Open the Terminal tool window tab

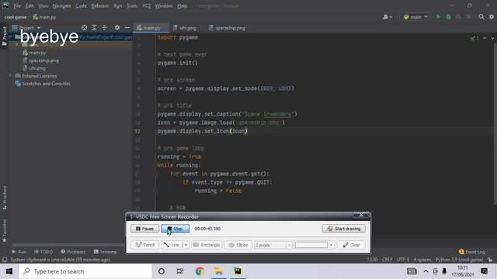[106, 252]
